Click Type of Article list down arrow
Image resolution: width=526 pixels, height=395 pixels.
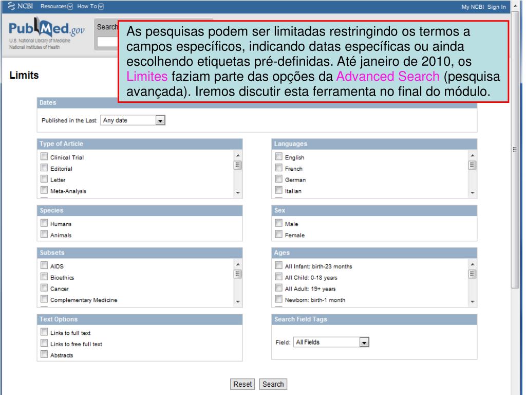238,193
